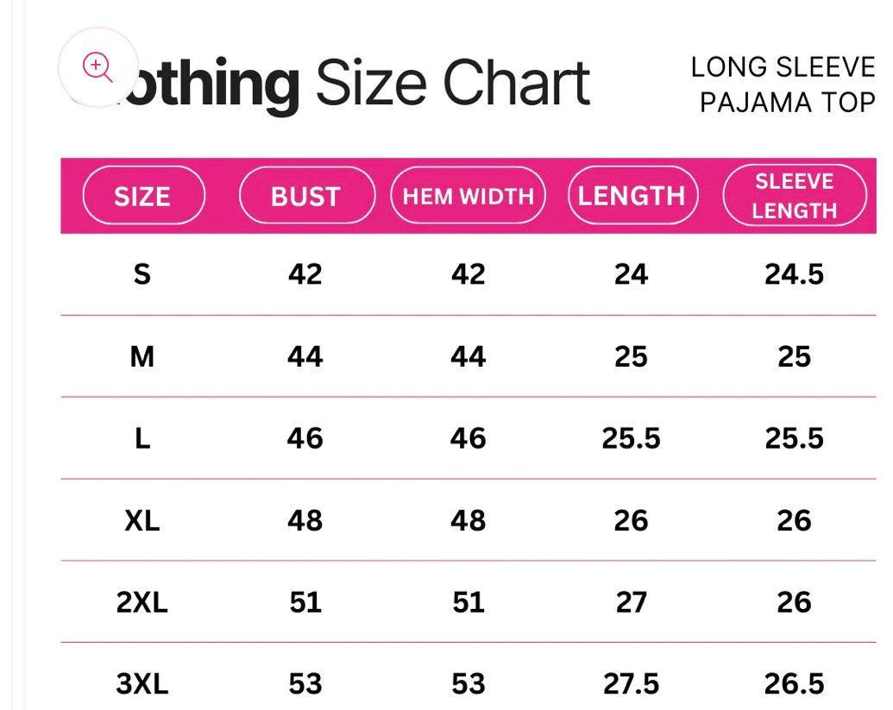This screenshot has width=893, height=710.
Task: Select the SIZE header pill
Action: [x=143, y=195]
